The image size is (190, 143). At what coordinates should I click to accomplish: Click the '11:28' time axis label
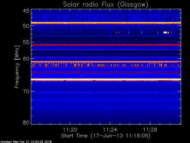(150, 130)
